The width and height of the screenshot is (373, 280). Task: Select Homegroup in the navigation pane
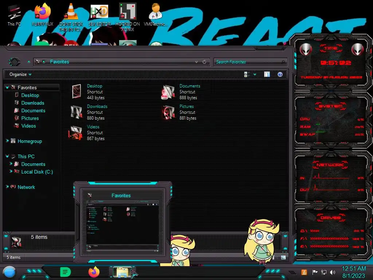click(x=30, y=141)
